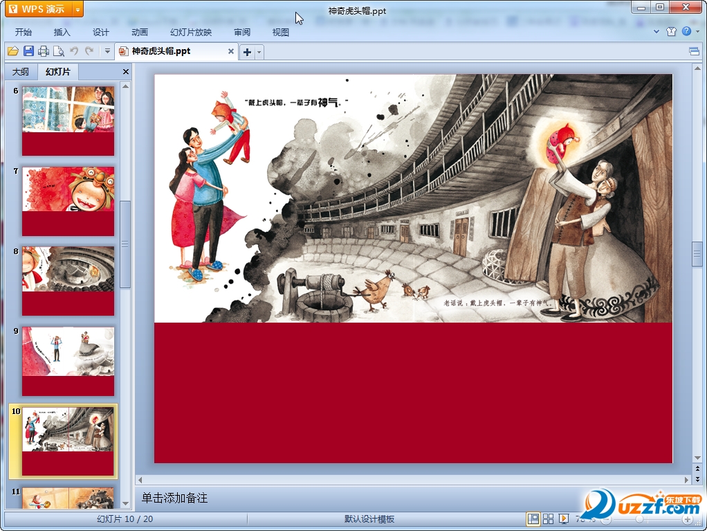The image size is (707, 531).
Task: Open the 设计 ribbon tab
Action: pos(101,32)
